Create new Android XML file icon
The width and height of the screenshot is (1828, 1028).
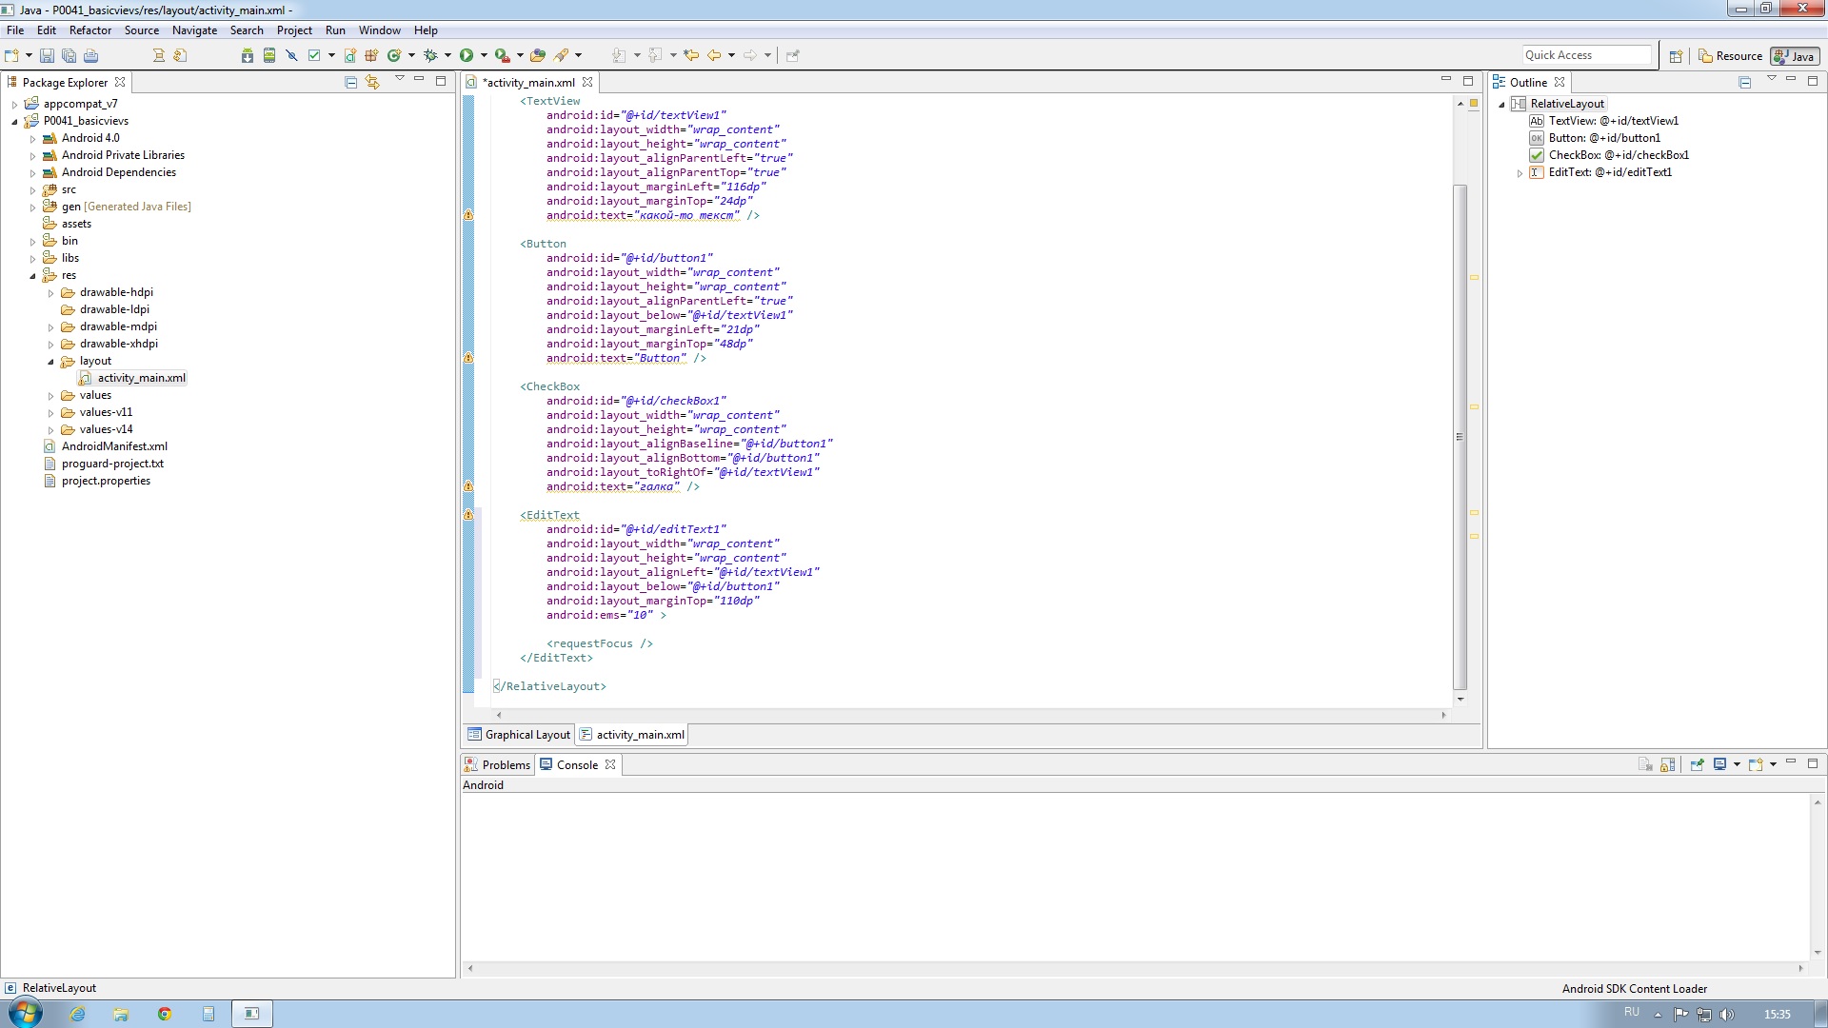pos(350,55)
